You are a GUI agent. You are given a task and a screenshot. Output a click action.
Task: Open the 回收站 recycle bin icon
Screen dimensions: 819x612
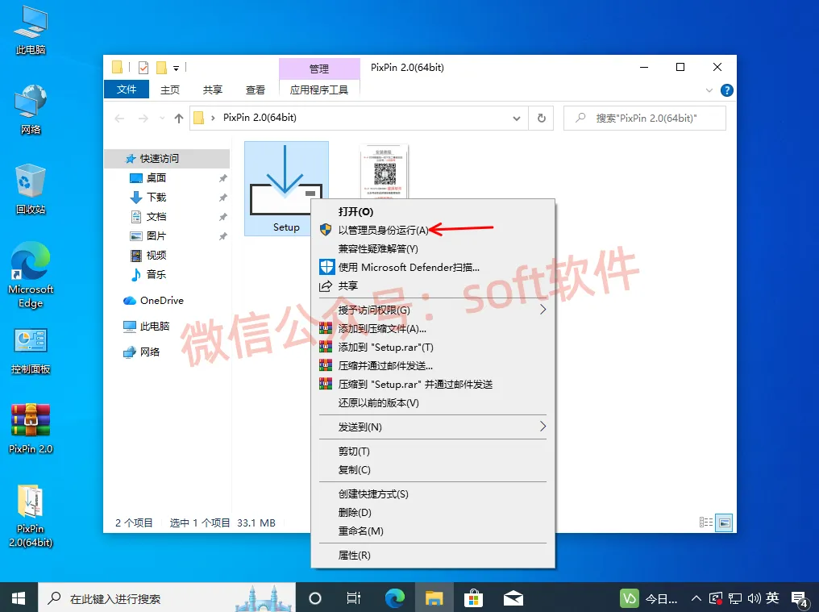tap(31, 189)
